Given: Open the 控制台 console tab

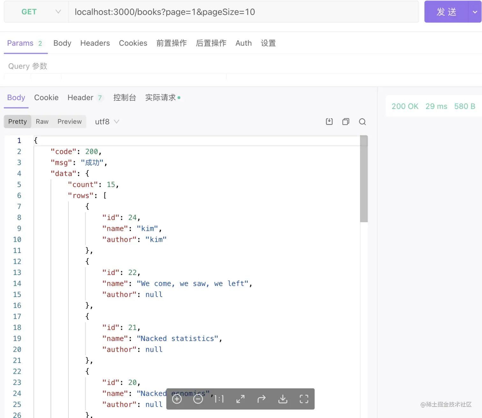Looking at the screenshot, I should (x=125, y=98).
